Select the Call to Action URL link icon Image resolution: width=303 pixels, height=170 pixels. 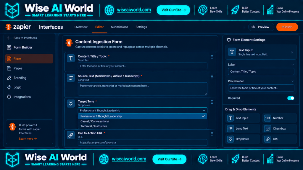pos(71,135)
